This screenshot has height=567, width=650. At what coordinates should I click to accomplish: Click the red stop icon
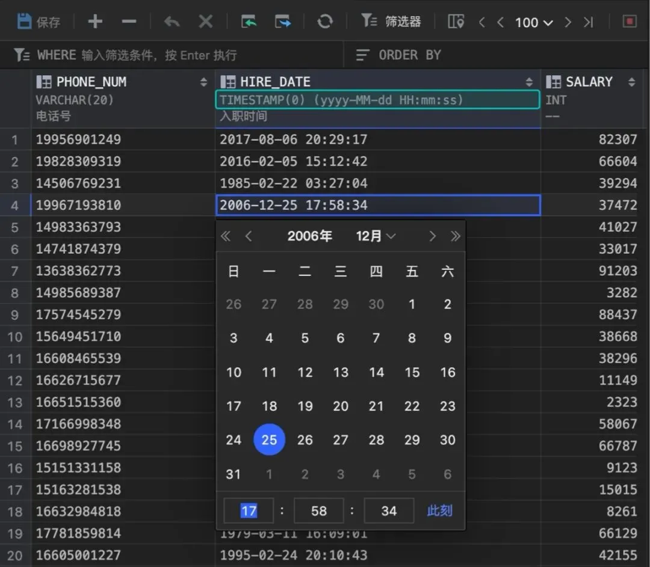tap(630, 21)
